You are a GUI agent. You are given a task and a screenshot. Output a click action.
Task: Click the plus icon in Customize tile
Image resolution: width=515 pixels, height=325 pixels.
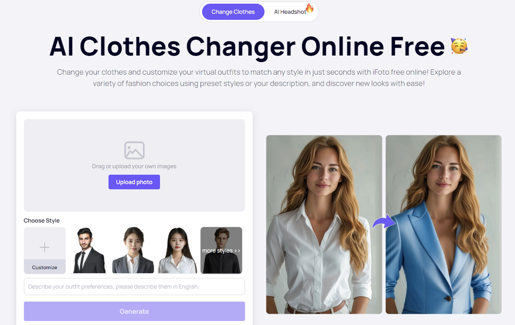tap(45, 247)
